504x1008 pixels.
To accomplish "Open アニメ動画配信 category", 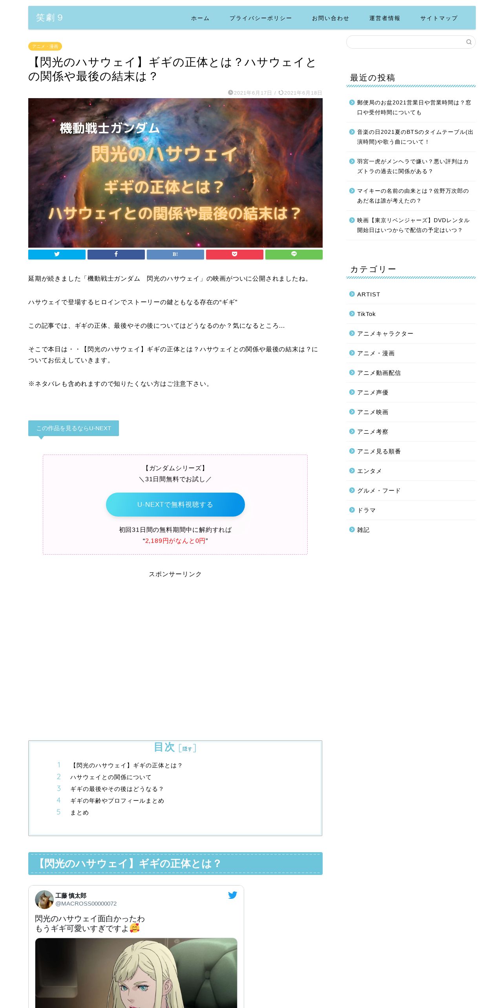I will point(379,373).
